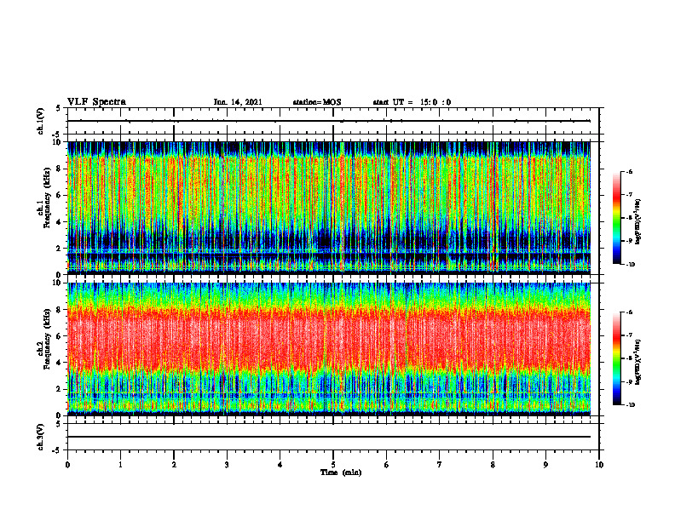
Task: Select the ch.2 spectrogram 4 kHz tick label
Action: [x=60, y=363]
